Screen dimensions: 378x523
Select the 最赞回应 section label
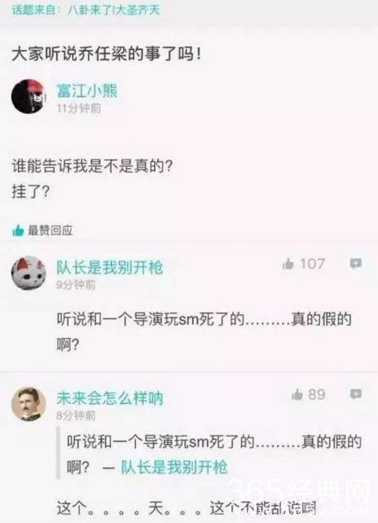pos(50,231)
